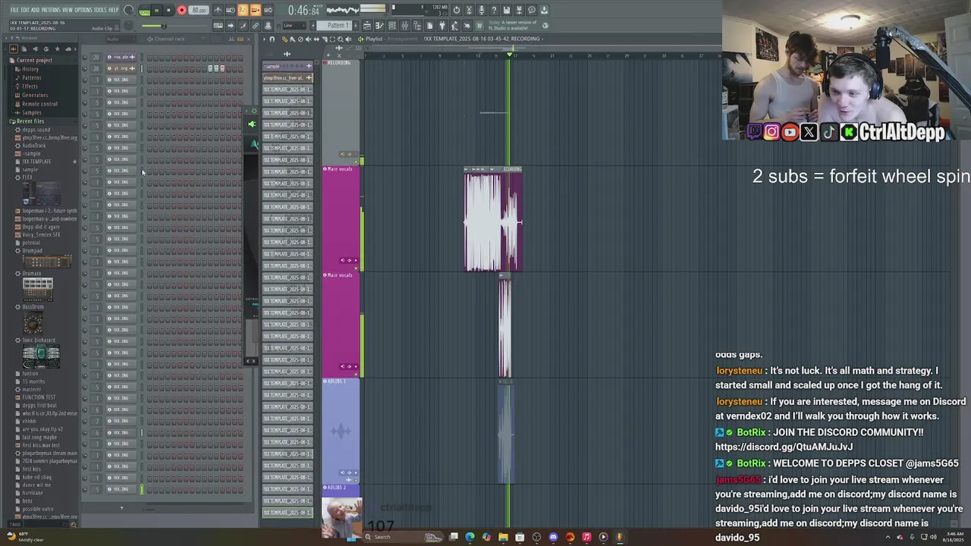Viewport: 971px width, 546px height.
Task: Select the playlist Paint brush tool
Action: pos(293,39)
